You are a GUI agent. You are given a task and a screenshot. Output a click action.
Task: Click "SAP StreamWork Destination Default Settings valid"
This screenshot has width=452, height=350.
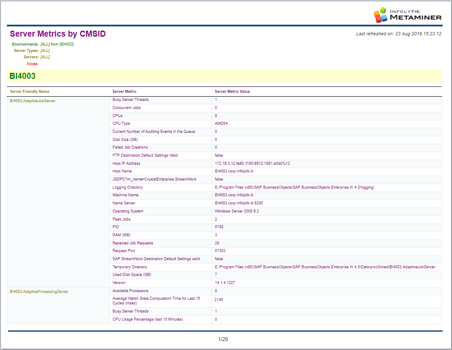[x=156, y=259]
